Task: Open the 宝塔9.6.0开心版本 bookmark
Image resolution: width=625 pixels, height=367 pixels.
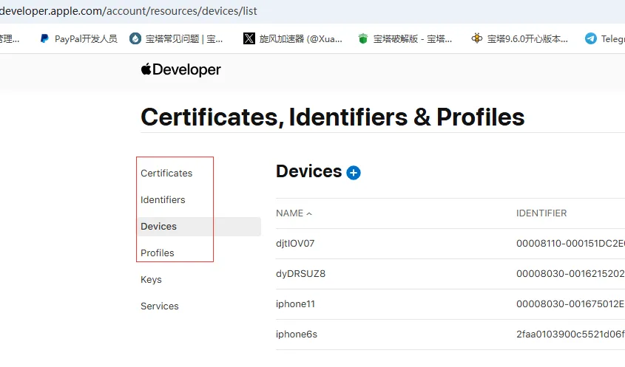Action: coord(519,38)
